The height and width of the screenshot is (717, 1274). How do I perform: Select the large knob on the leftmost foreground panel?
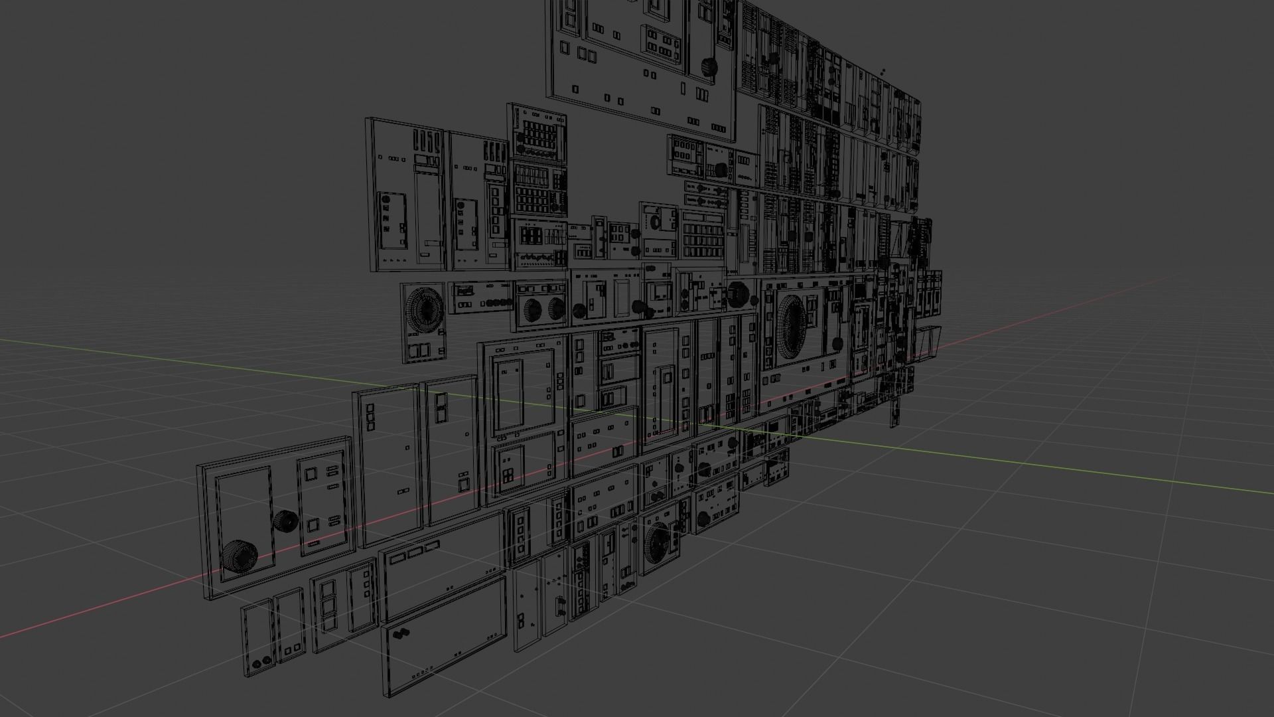coord(240,556)
